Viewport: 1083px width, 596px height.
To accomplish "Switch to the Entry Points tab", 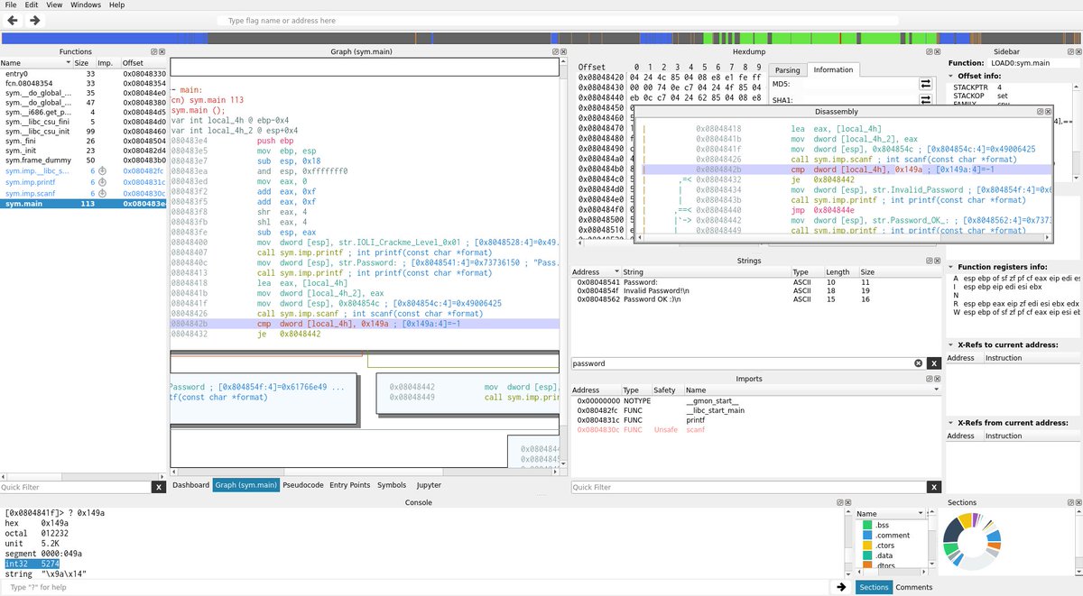I will pos(350,485).
